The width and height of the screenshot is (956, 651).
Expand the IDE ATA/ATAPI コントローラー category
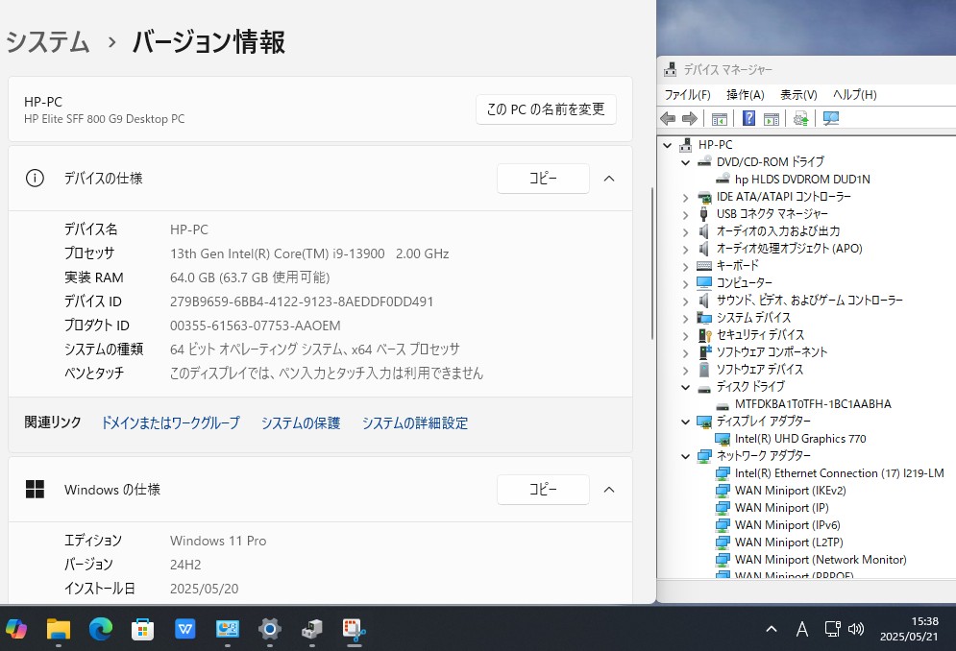(x=686, y=197)
